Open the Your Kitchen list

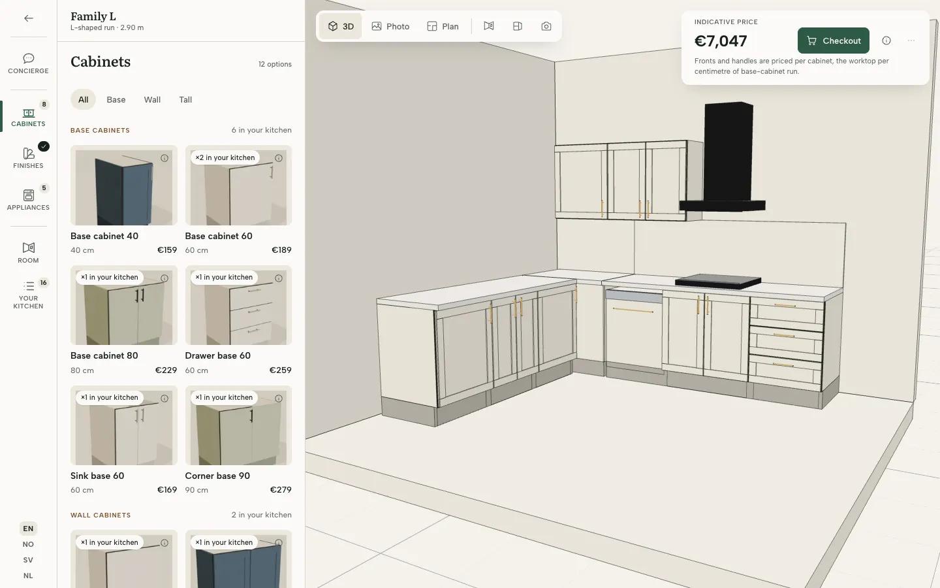[28, 295]
